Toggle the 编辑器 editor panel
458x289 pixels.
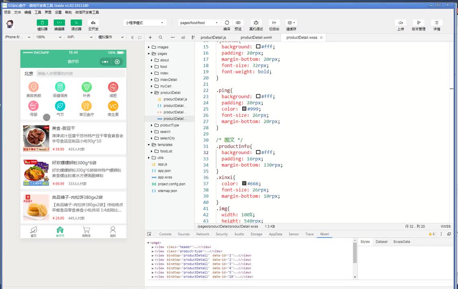pos(59,23)
